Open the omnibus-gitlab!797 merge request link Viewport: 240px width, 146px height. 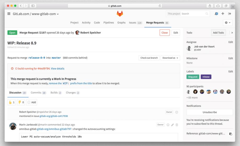[54, 129]
